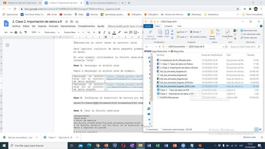Switch to the bd_csv_encuesta_hogares.csv browser tab
This screenshot has width=265, height=149.
pyautogui.click(x=105, y=3)
